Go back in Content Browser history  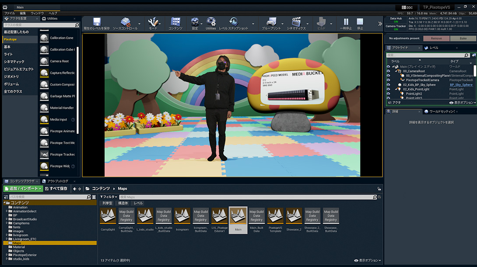click(x=74, y=189)
